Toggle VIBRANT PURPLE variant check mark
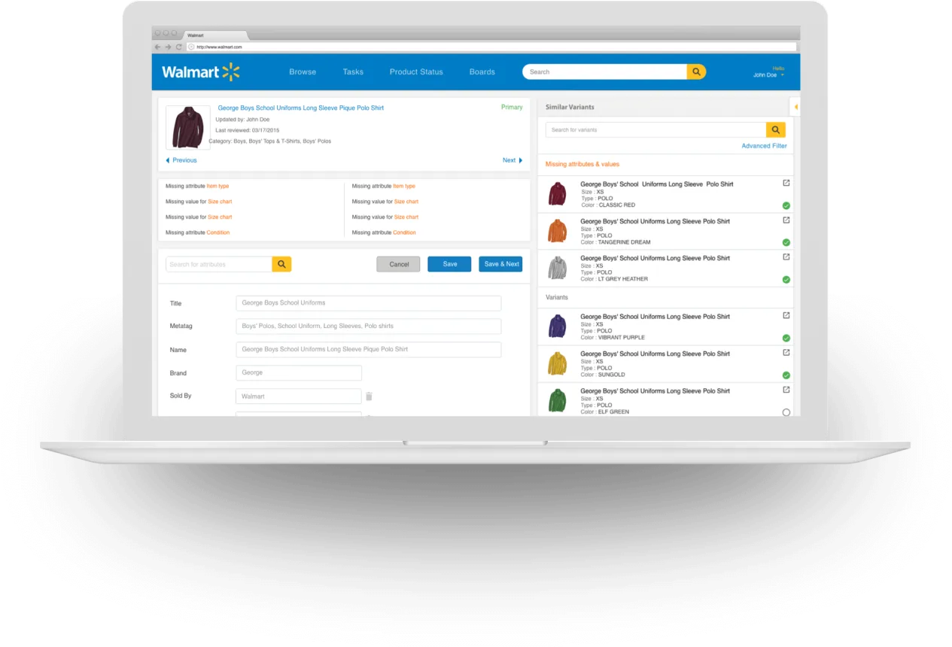 (786, 338)
